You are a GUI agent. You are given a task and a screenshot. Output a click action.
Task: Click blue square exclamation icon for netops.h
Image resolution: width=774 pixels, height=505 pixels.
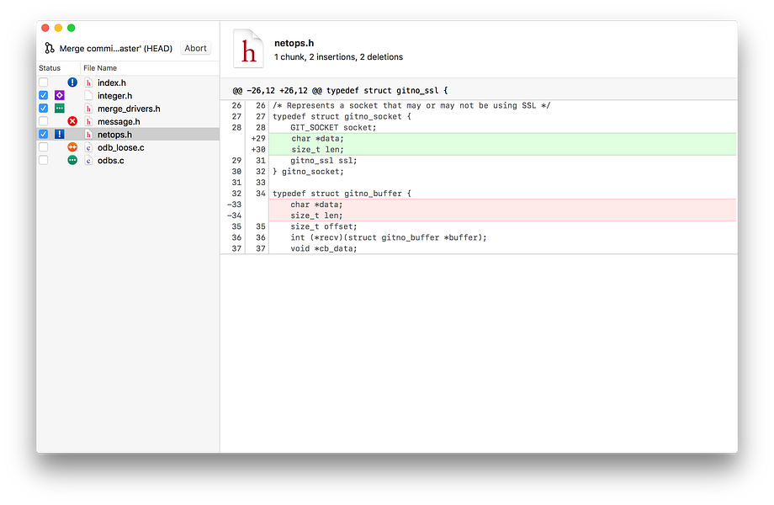point(60,134)
